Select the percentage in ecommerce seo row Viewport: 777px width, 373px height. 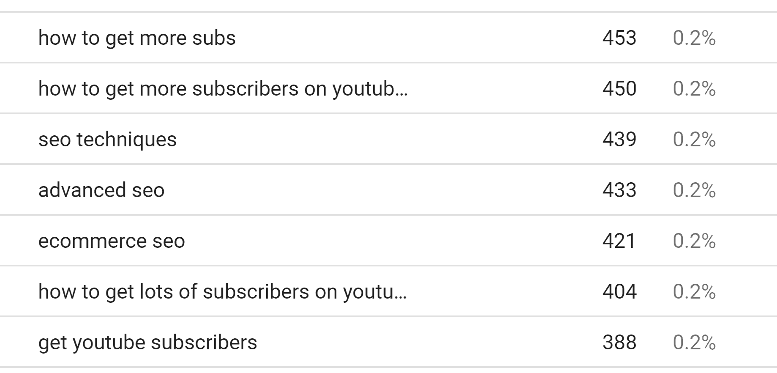point(694,241)
